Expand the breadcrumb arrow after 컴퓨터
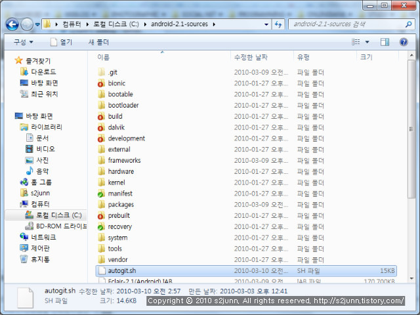The image size is (420, 315). coord(87,24)
